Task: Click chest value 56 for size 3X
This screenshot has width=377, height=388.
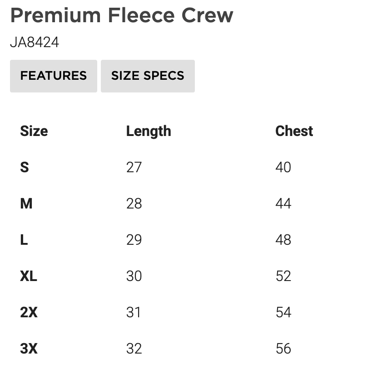Action: [283, 349]
